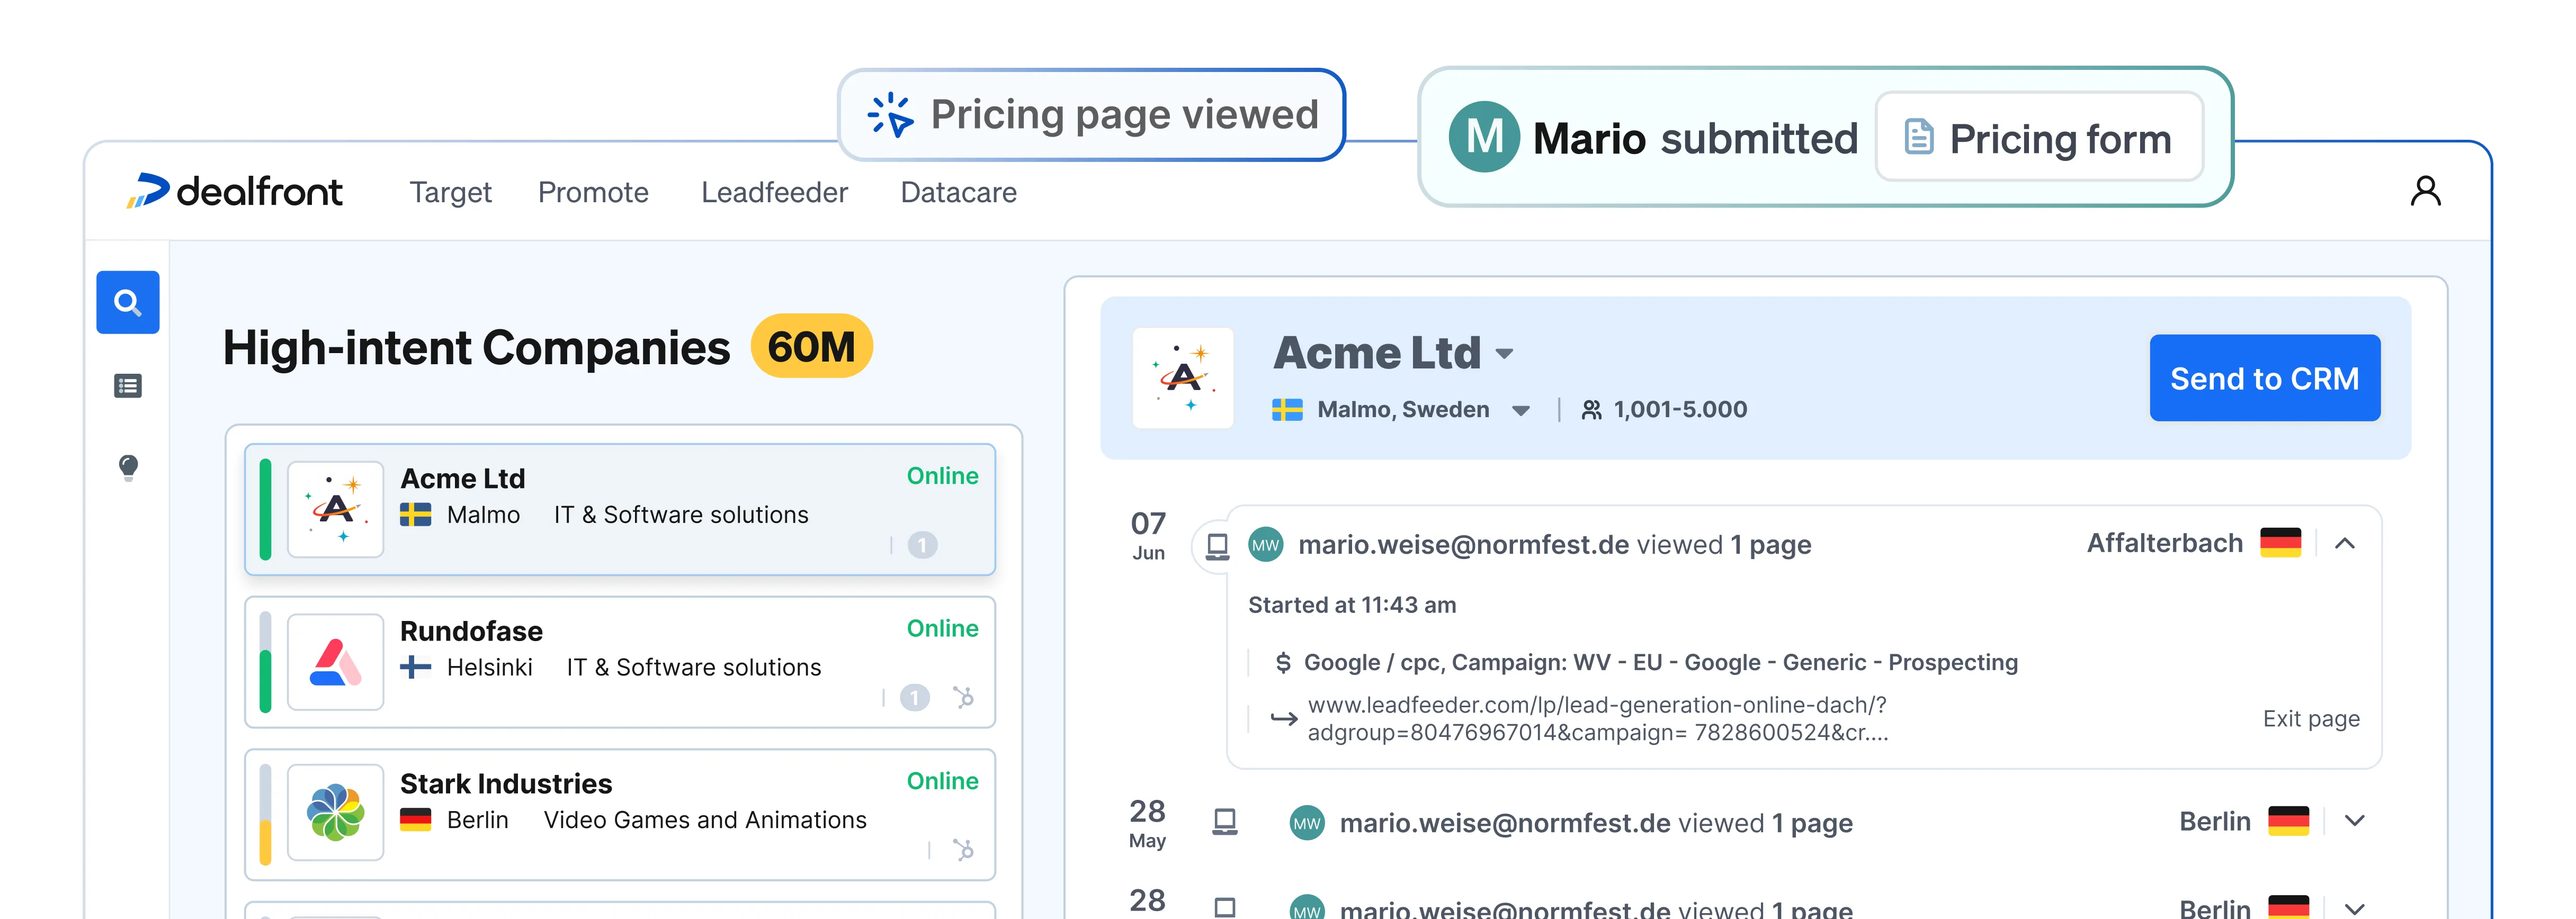The image size is (2576, 919).
Task: Click HubSpot icon on Rundofase row
Action: tap(963, 697)
